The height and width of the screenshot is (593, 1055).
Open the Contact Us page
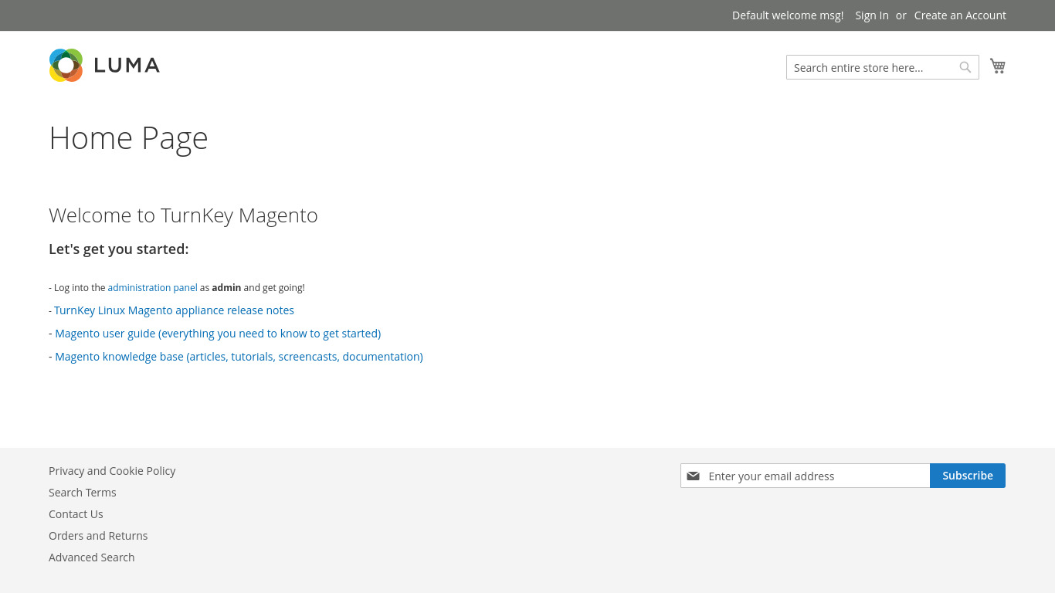[76, 514]
